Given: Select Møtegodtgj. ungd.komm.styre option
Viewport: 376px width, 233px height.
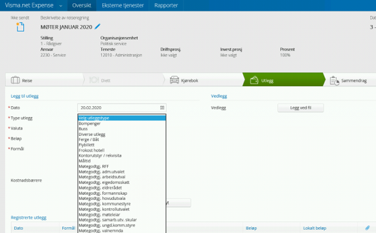Looking at the screenshot, I should (122, 225).
